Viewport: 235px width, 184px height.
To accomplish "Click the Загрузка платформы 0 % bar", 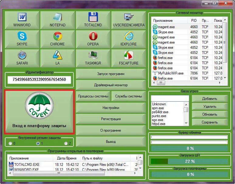I will point(189,174).
